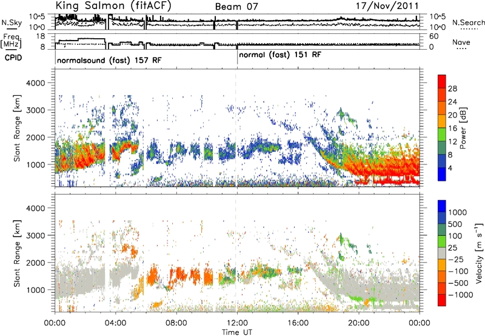Screen dimensions: 485x336
Task: Click 'Slant Range [km]' label of power panel
Action: point(18,129)
